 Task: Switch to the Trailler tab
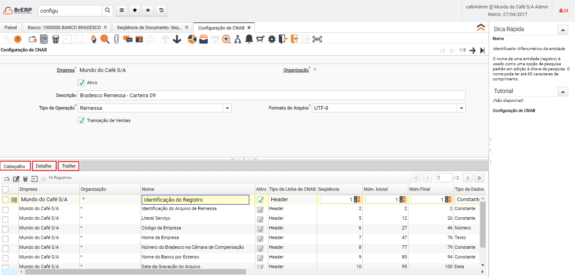pyautogui.click(x=69, y=166)
